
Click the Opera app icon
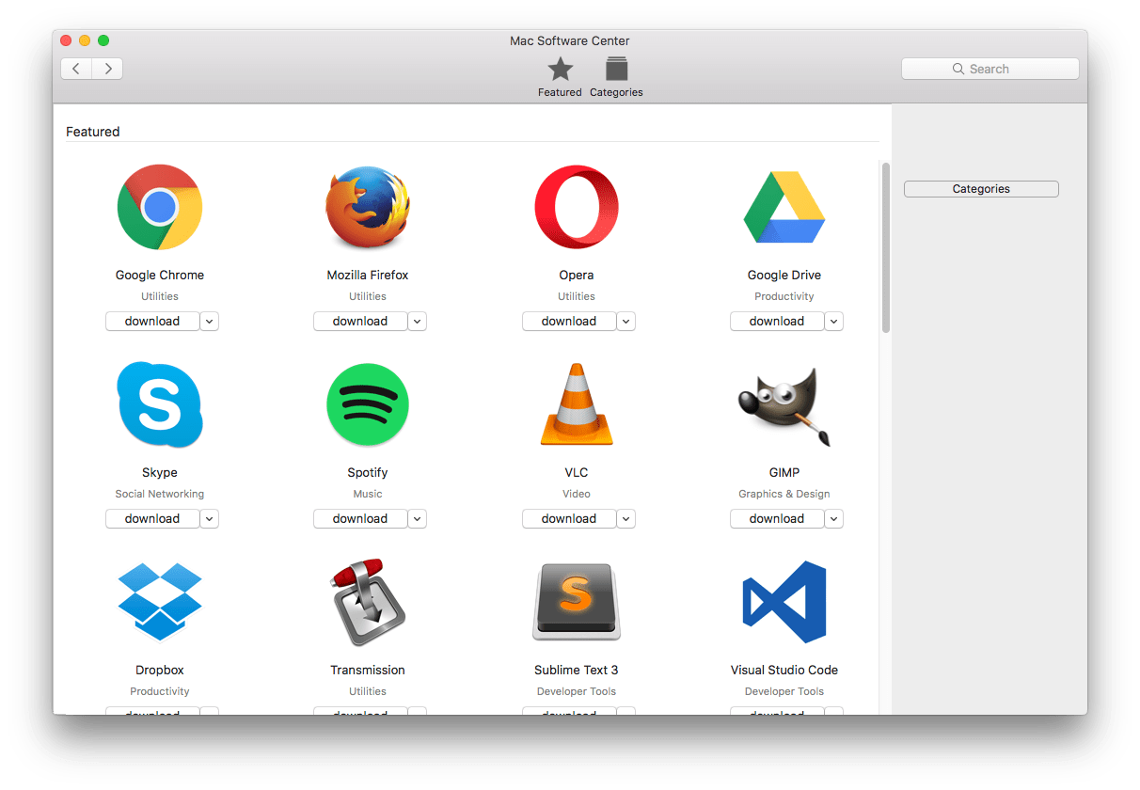pos(577,207)
